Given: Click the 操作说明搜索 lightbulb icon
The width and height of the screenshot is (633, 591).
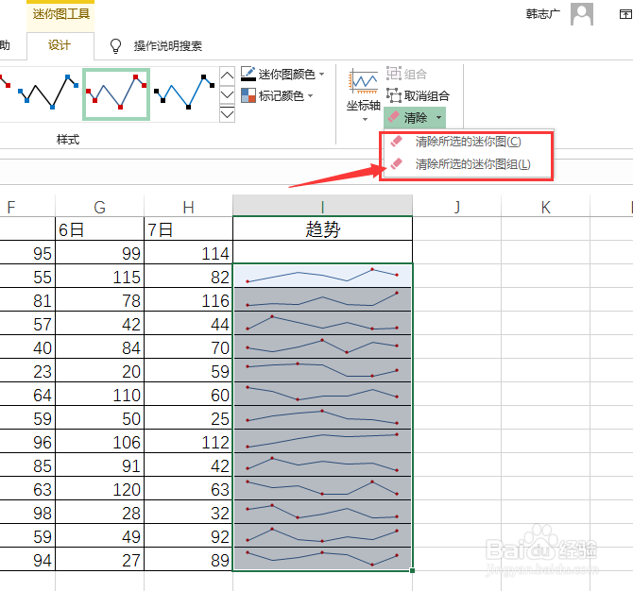Looking at the screenshot, I should coord(115,46).
